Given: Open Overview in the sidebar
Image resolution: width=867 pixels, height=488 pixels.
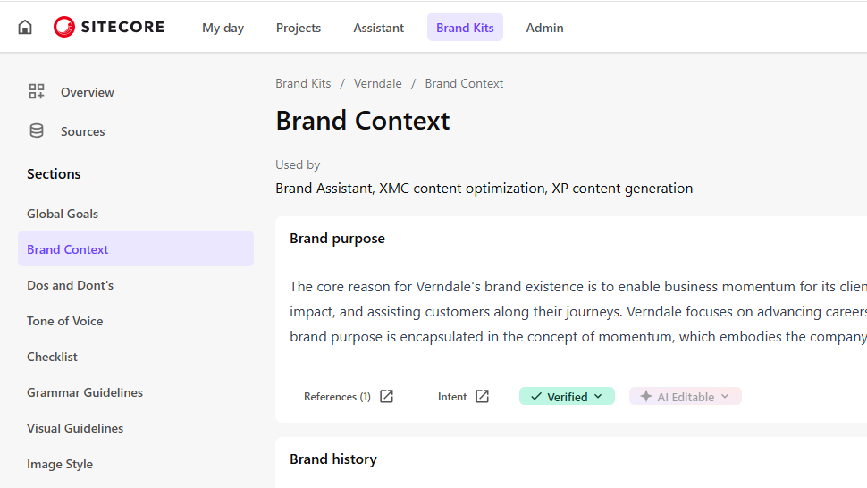Looking at the screenshot, I should tap(88, 92).
